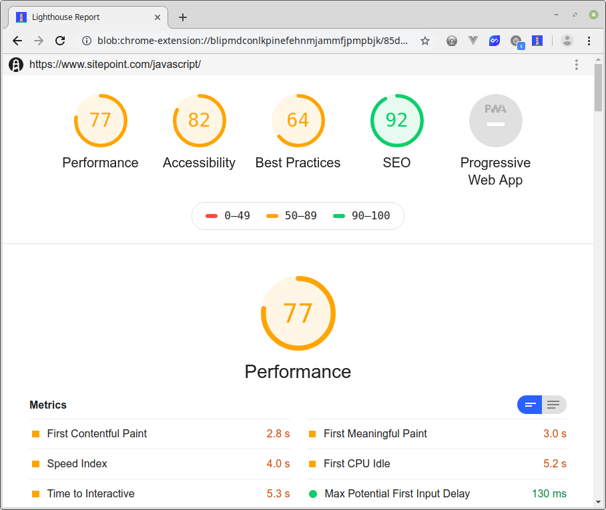Screen dimensions: 606x510
Task: Click the page vertical scrollbar thumb
Action: (x=599, y=87)
